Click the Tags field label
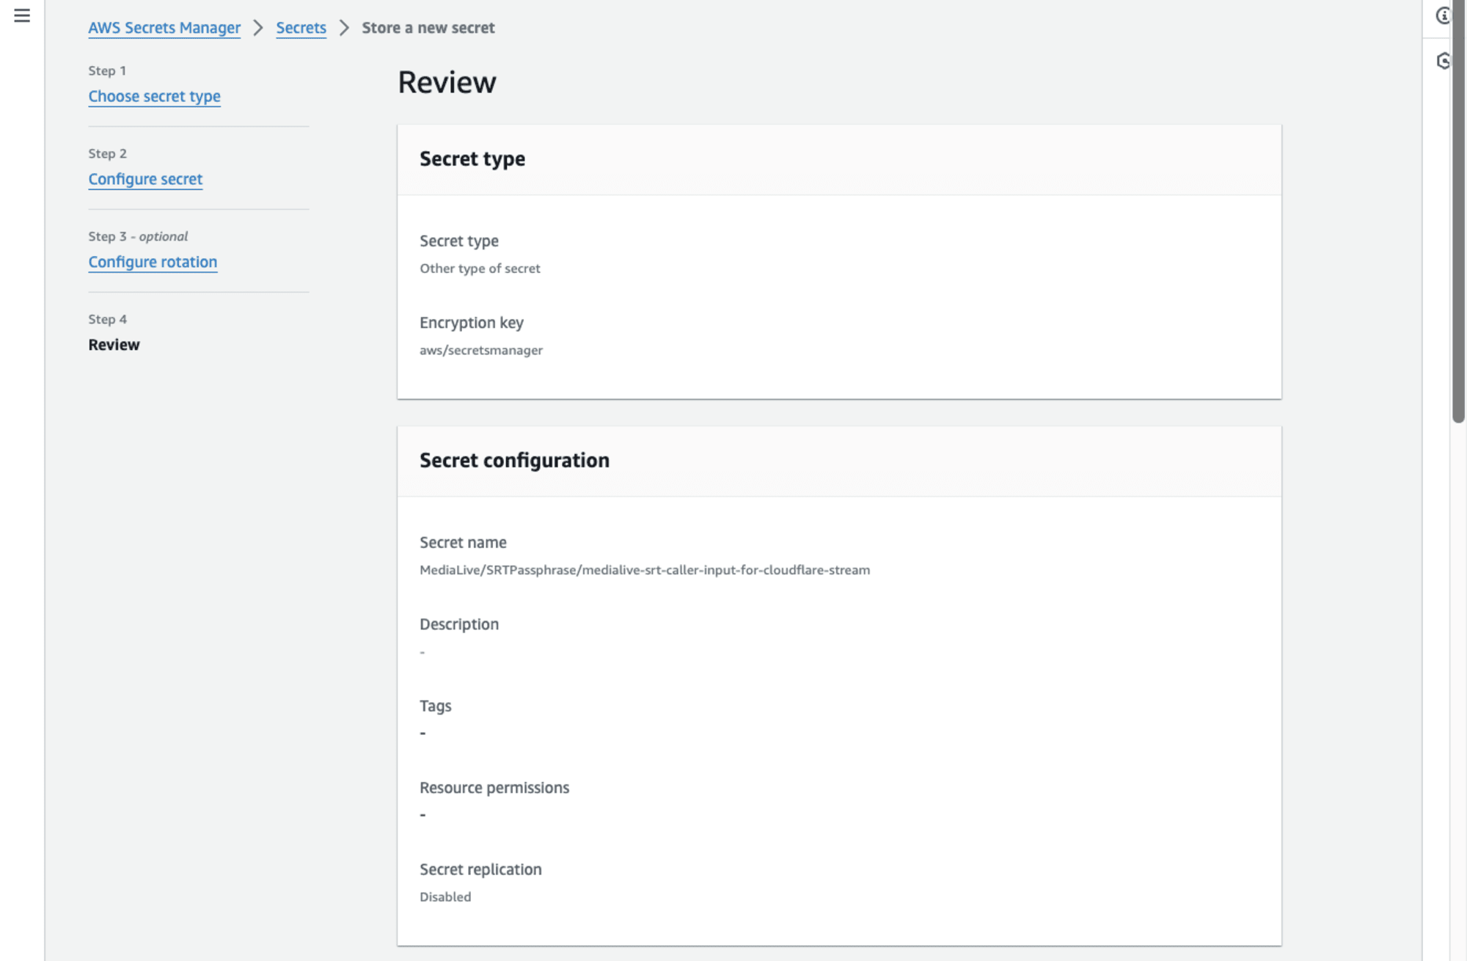Image resolution: width=1467 pixels, height=961 pixels. [435, 706]
